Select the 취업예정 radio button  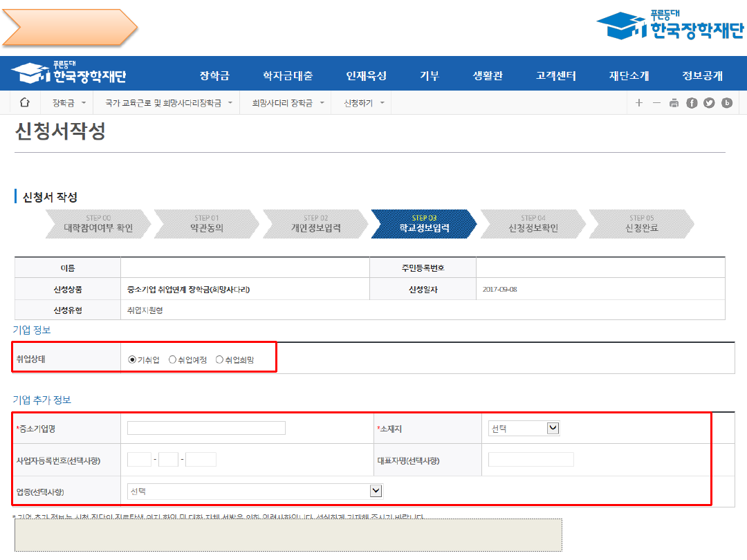tap(172, 360)
